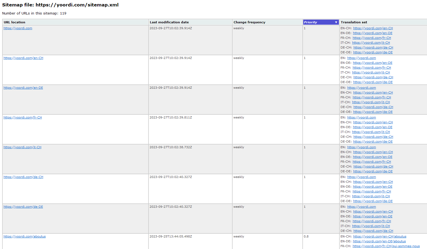Open EN-DE translation link in yoordi.com root row
This screenshot has width=427, height=249.
point(372,33)
